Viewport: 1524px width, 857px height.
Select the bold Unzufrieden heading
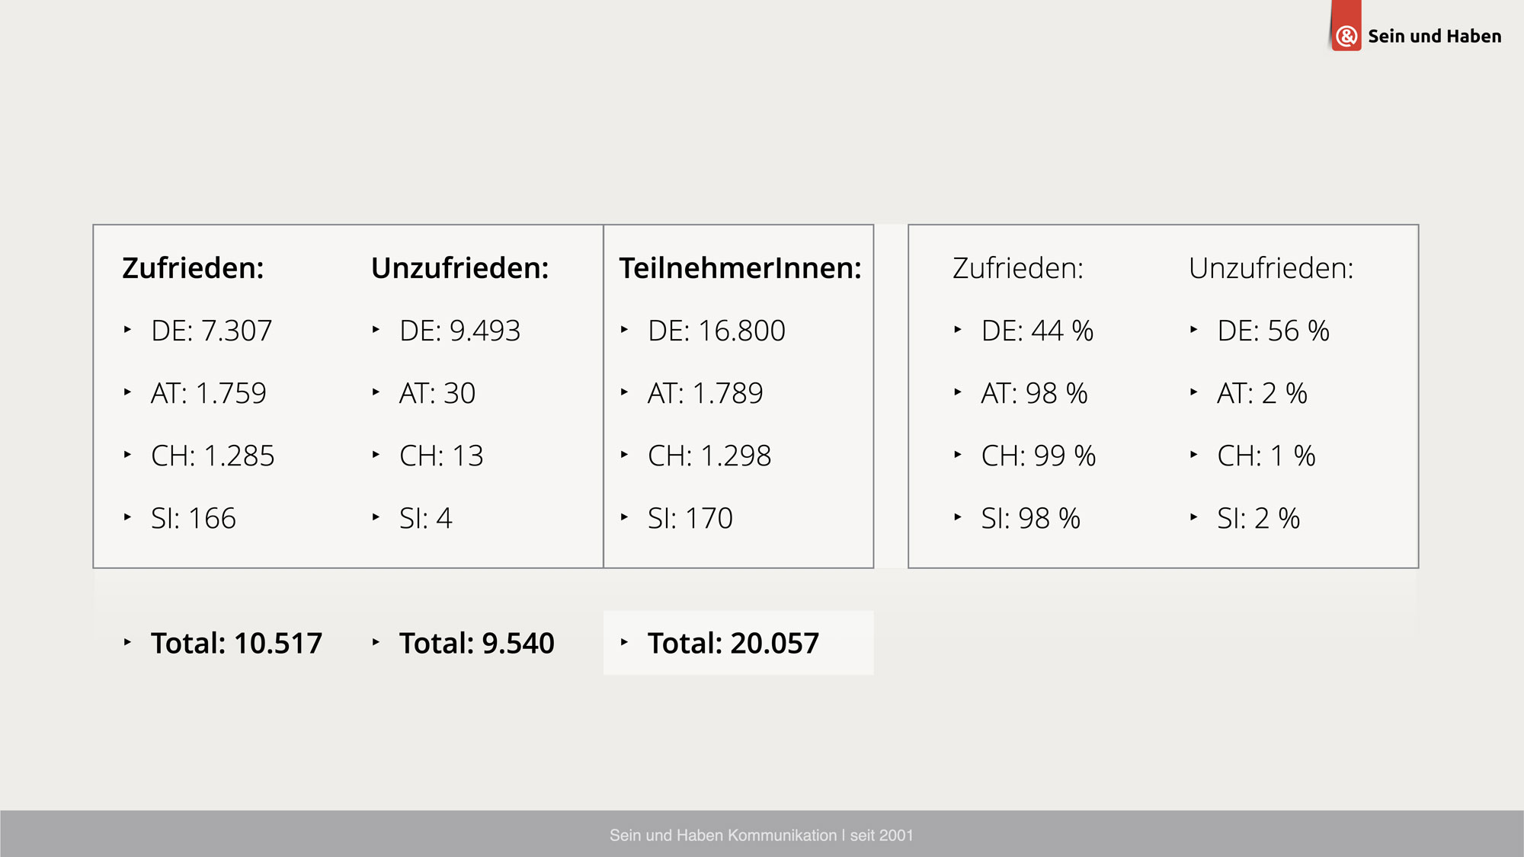(459, 268)
